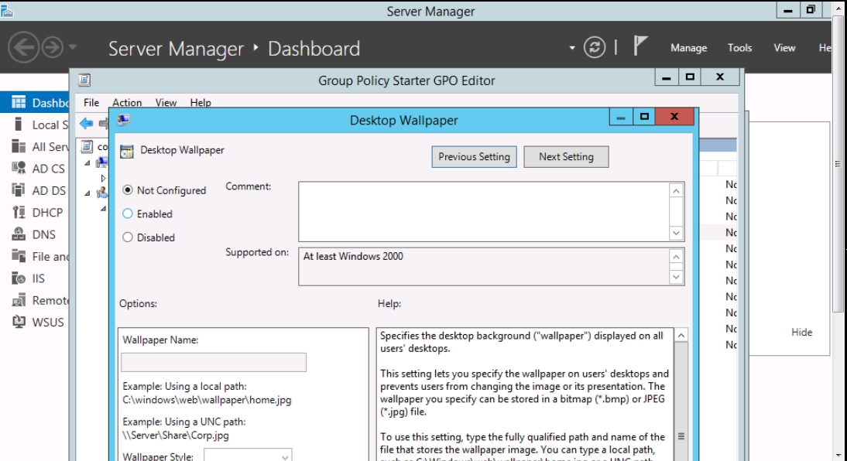Open the File menu in GPO Editor
The height and width of the screenshot is (461, 847).
[x=91, y=103]
